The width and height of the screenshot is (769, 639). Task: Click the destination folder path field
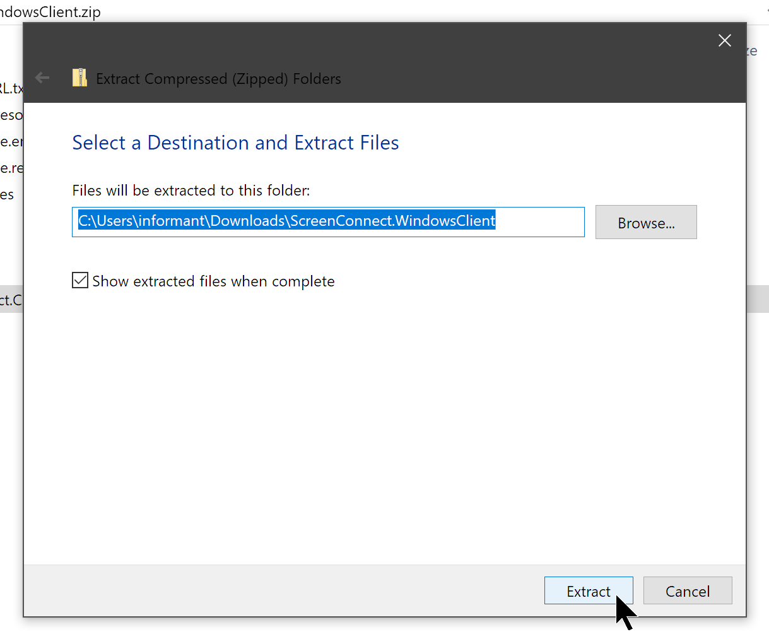click(x=328, y=222)
